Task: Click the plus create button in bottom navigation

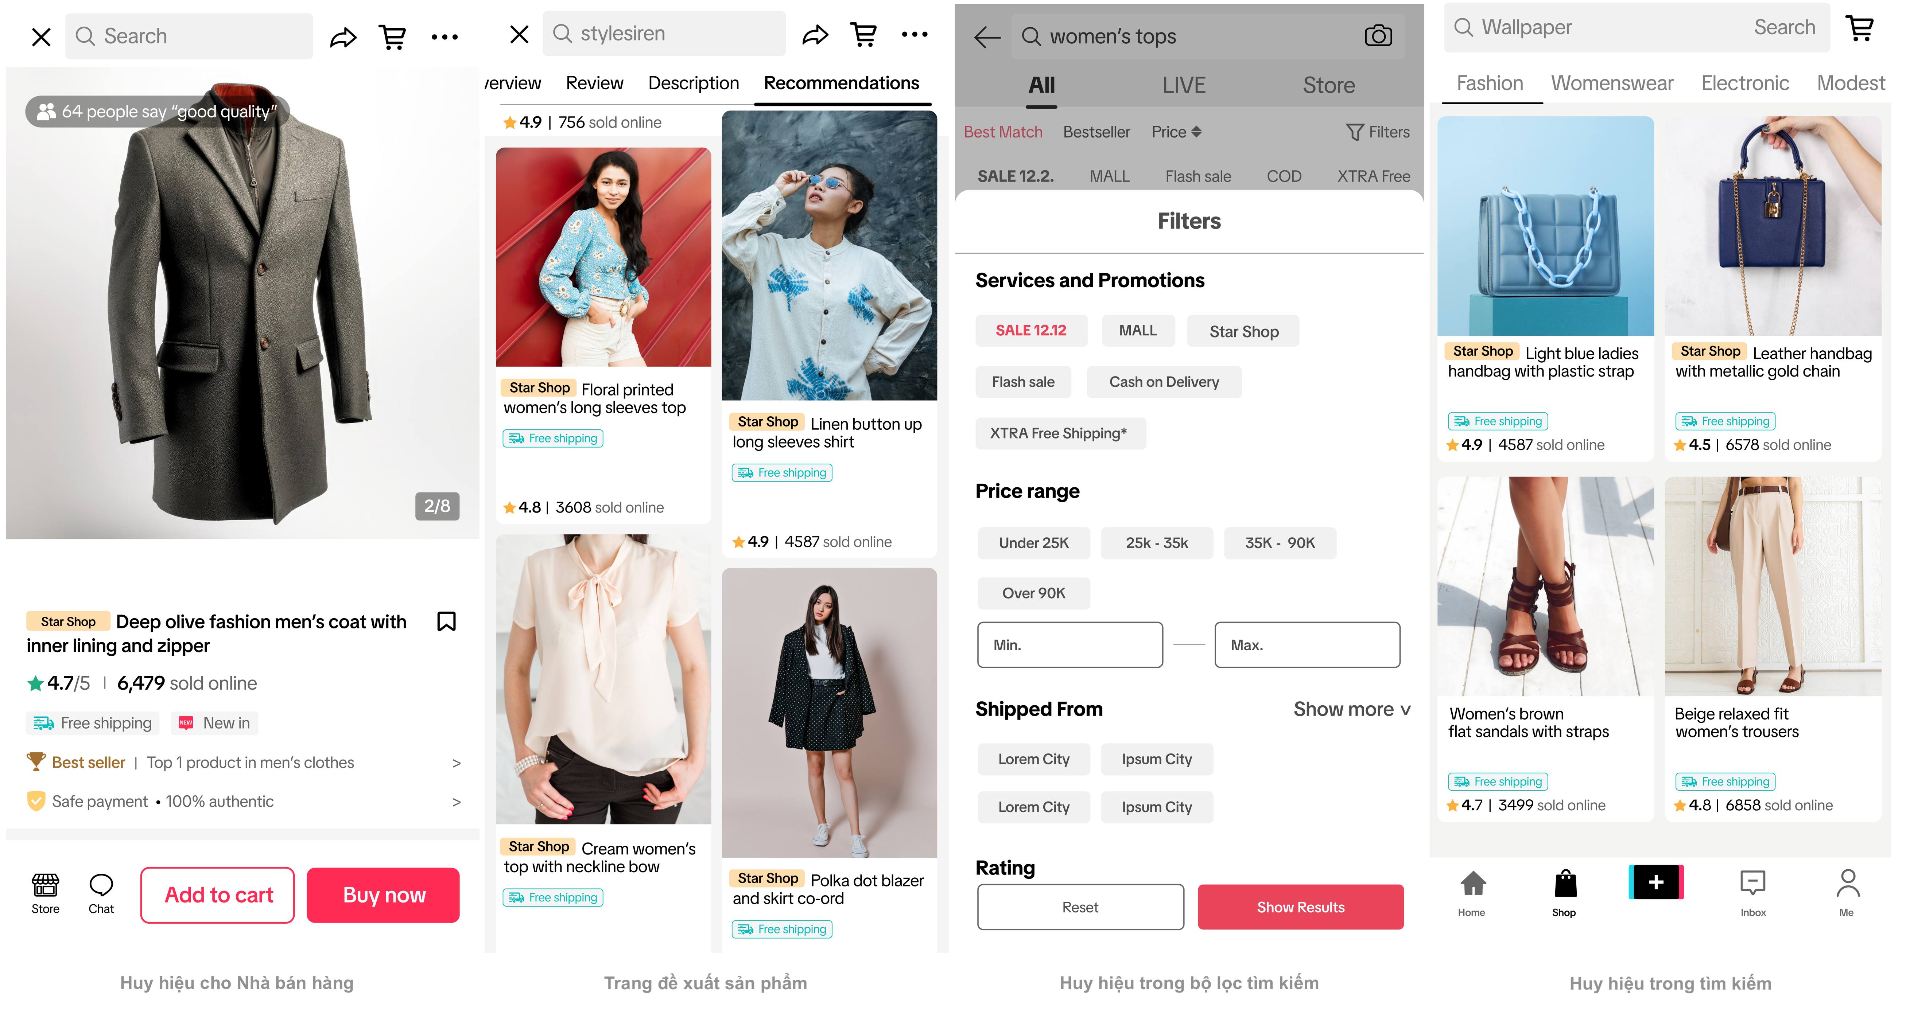Action: click(x=1656, y=882)
